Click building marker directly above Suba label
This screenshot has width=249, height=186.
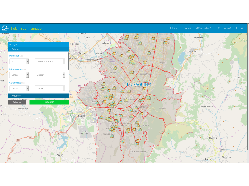pos(137,37)
